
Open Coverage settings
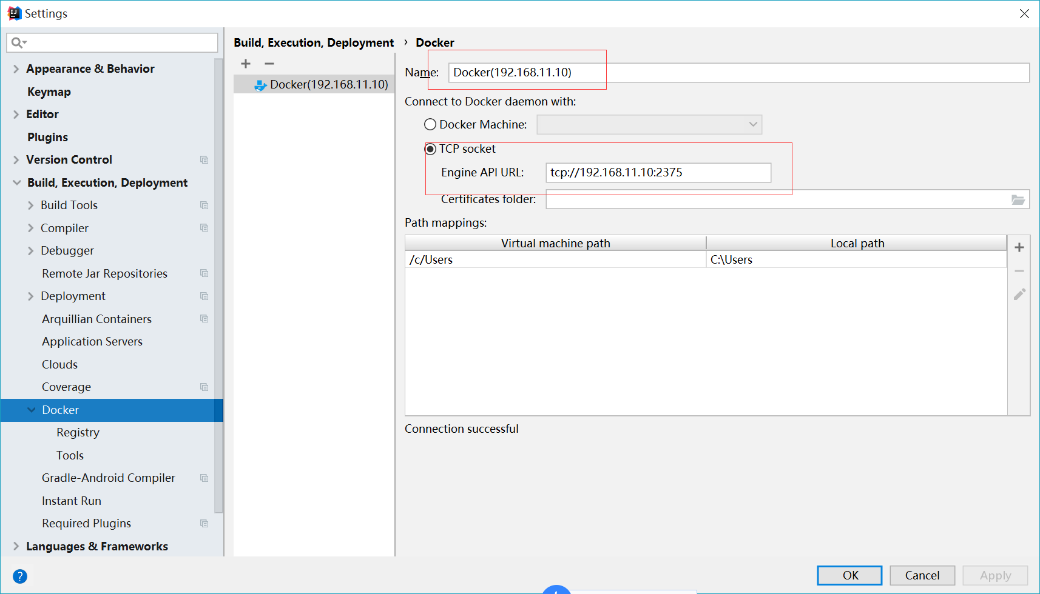[66, 387]
